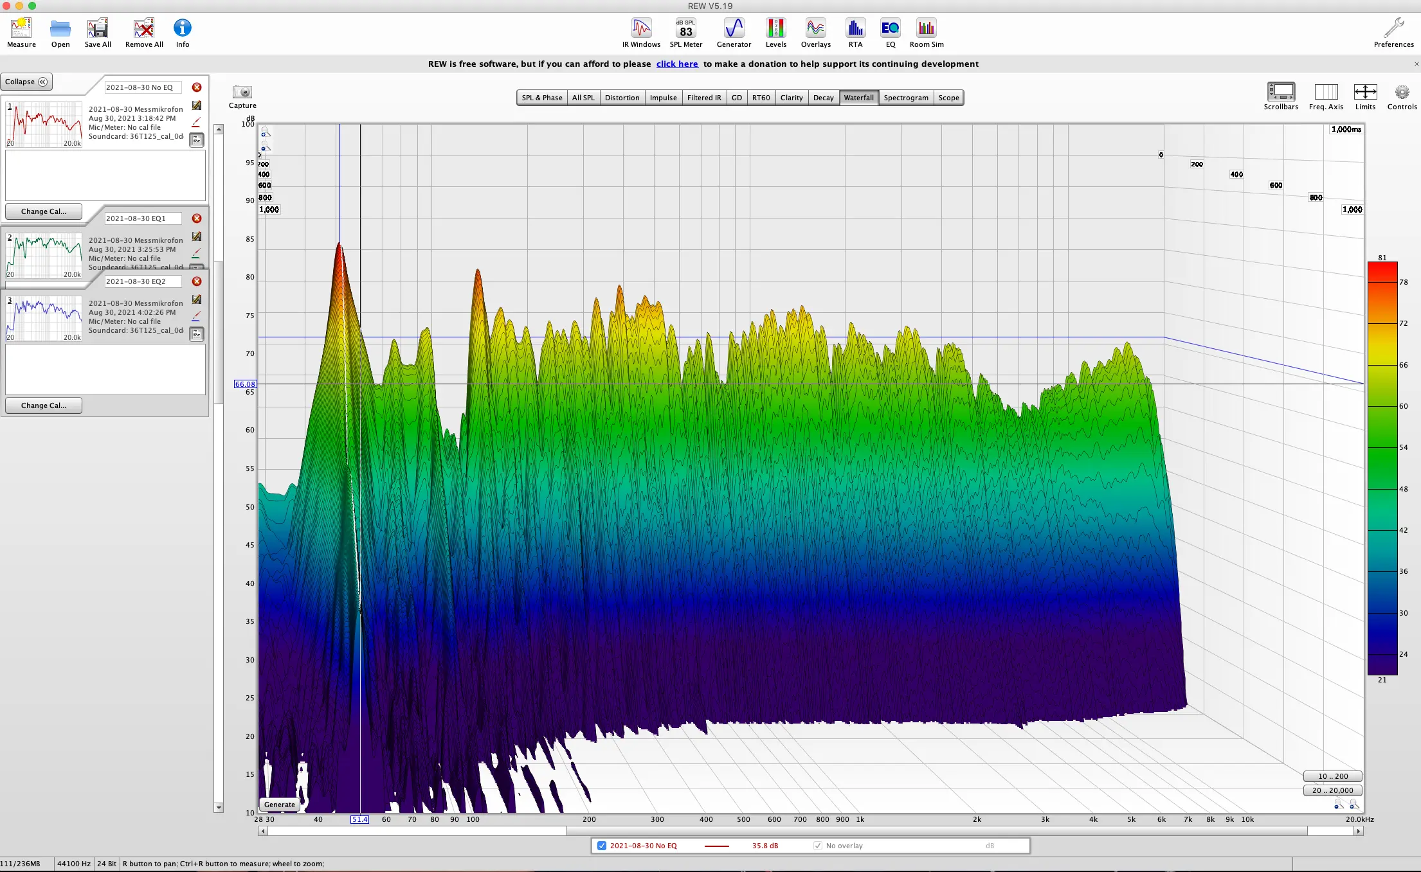Switch to the RT60 tab
Viewport: 1421px width, 872px height.
coord(761,98)
